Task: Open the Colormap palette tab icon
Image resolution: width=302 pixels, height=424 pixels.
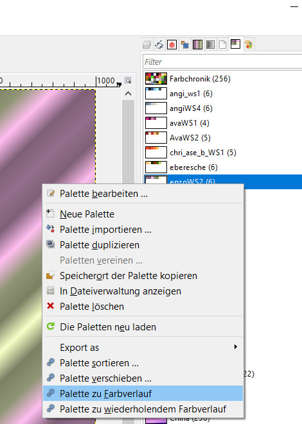Action: [249, 44]
